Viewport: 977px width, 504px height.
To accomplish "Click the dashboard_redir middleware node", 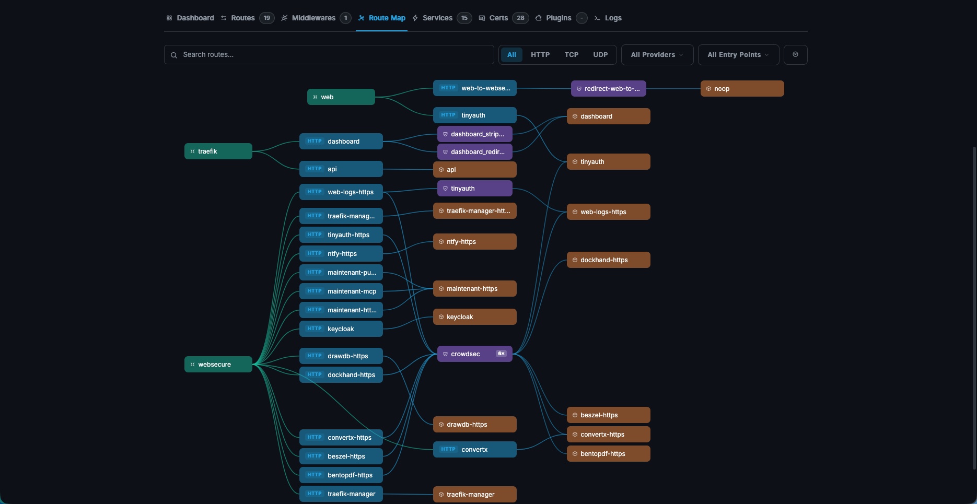I will point(475,151).
